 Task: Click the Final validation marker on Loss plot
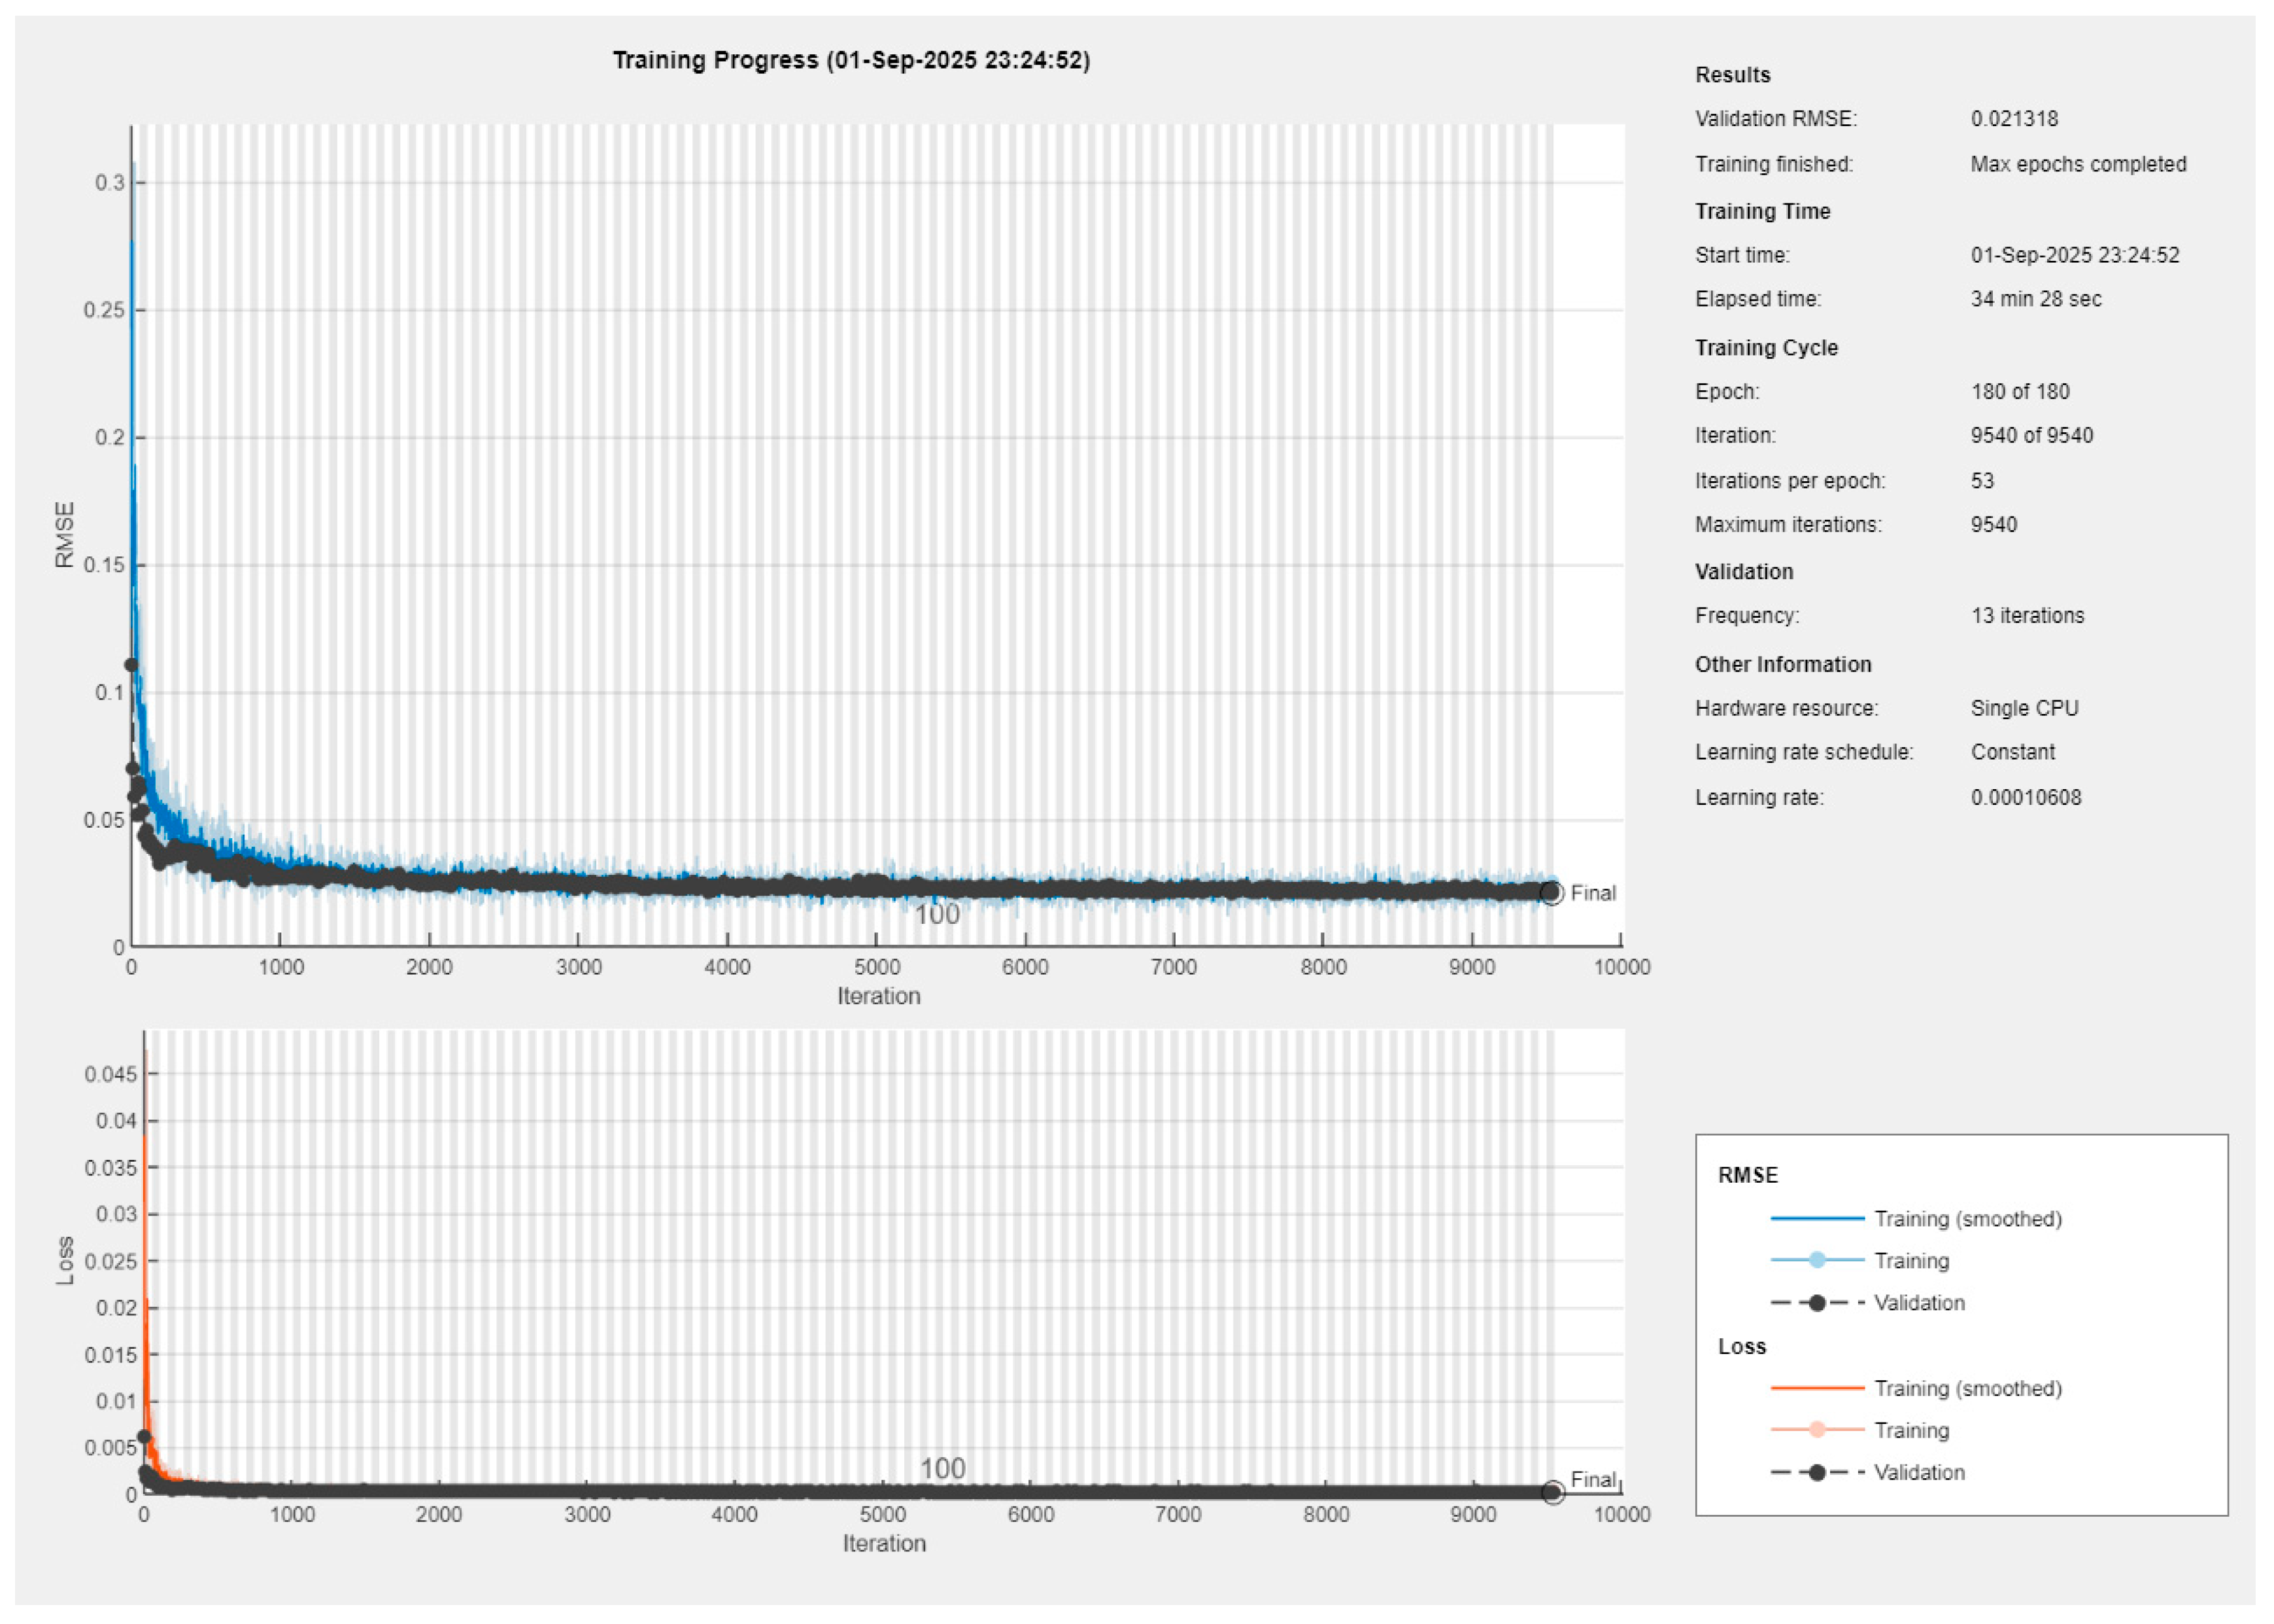pos(1552,1492)
